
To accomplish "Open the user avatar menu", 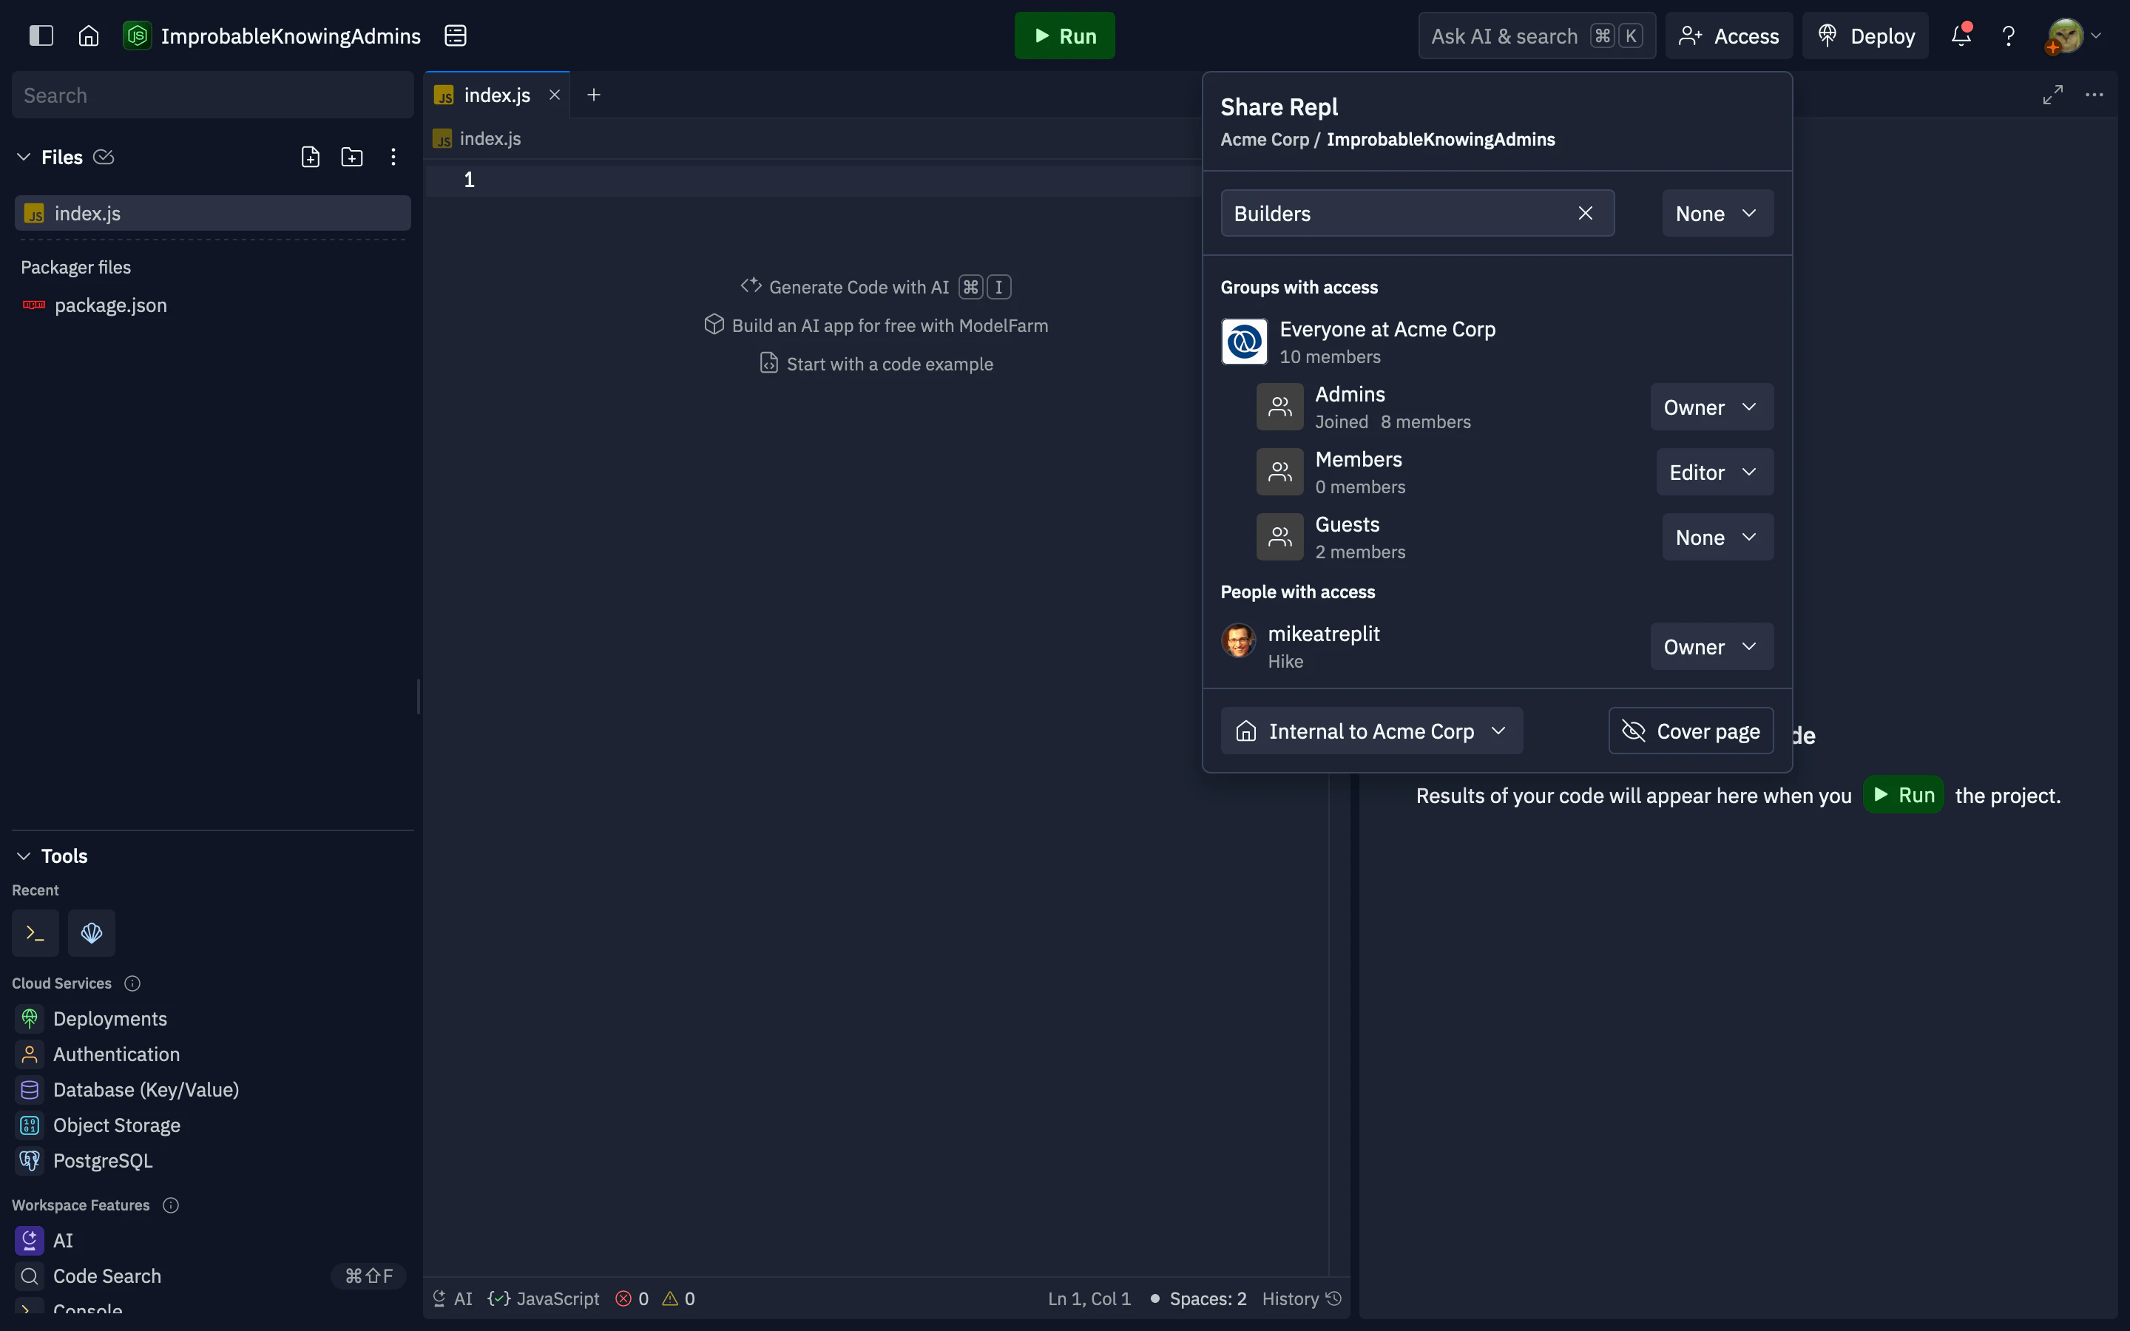I will coord(2073,35).
